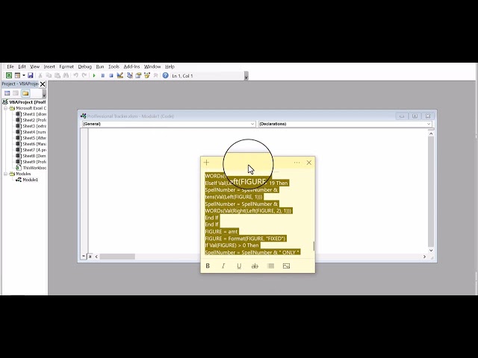
Task: Open the Window menu
Action: (x=152, y=66)
